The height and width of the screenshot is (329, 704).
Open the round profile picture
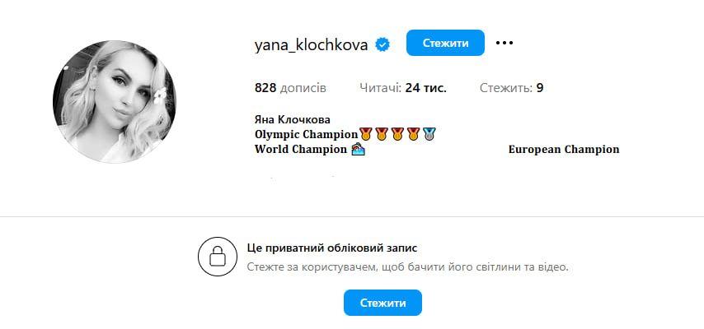[115, 102]
